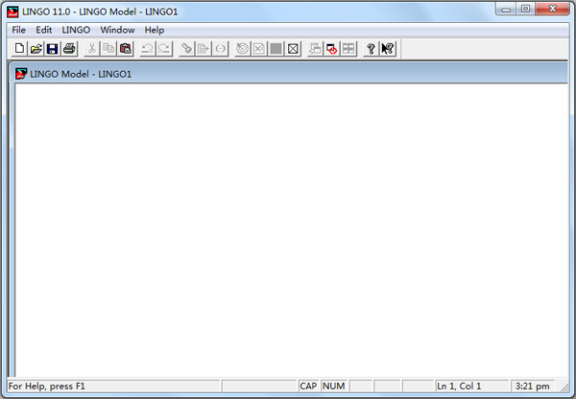Print the model using printer icon
Viewport: 576px width, 399px height.
pyautogui.click(x=69, y=49)
